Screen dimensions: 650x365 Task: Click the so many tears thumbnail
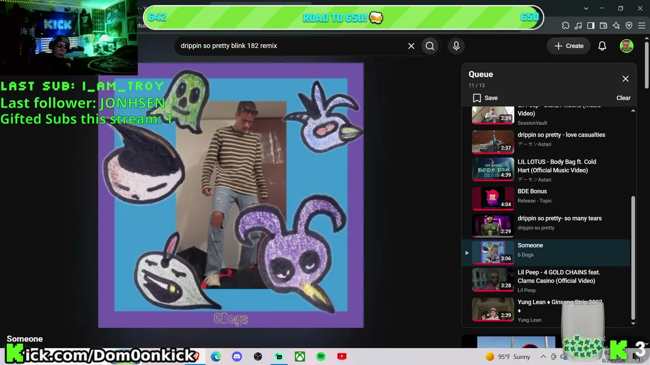tap(493, 226)
